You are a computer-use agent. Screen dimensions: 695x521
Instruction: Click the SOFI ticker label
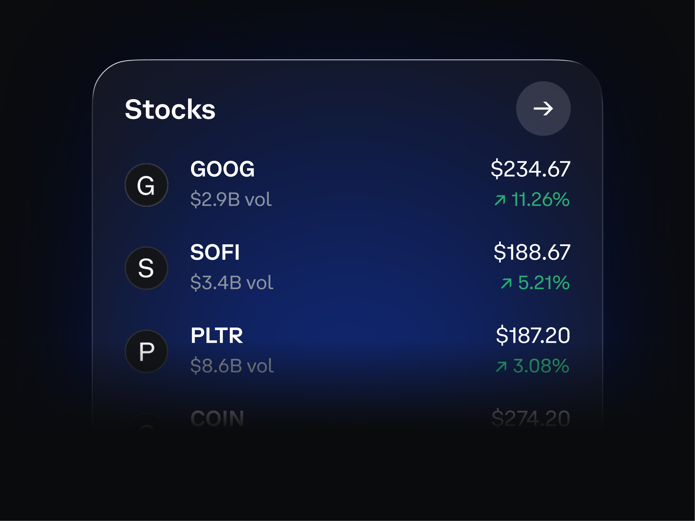[215, 253]
